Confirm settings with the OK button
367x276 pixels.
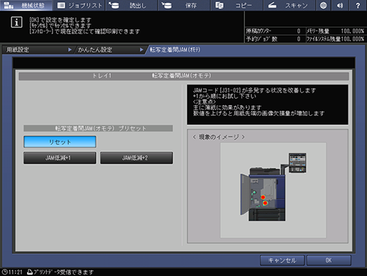[x=329, y=260]
